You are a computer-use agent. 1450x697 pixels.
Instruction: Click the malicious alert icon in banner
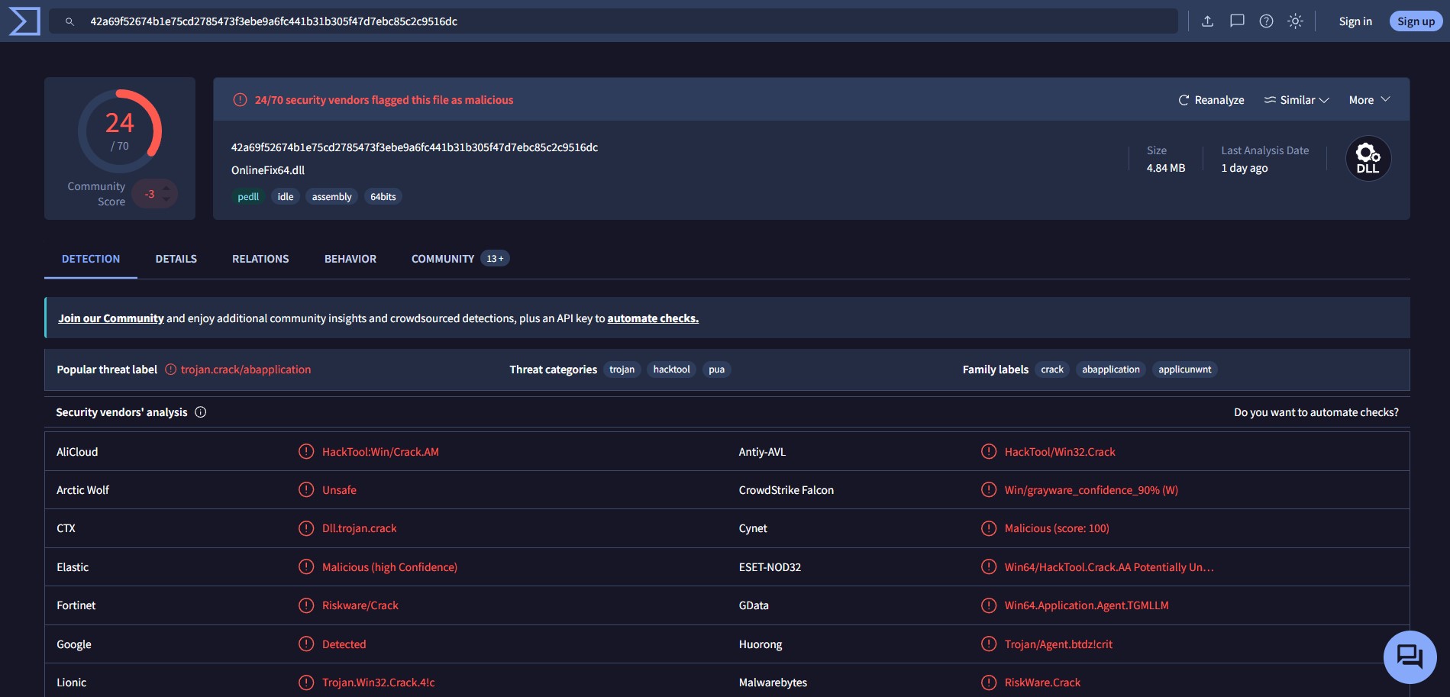pos(240,100)
